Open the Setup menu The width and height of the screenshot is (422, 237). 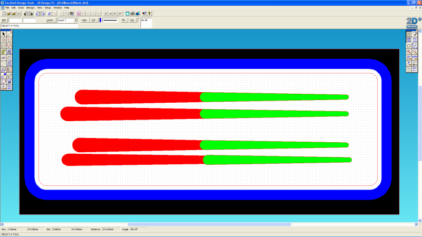pos(48,8)
